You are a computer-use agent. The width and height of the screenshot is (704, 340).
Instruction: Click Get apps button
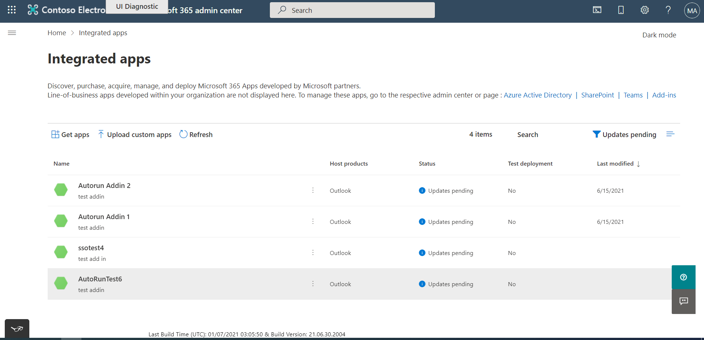point(70,134)
